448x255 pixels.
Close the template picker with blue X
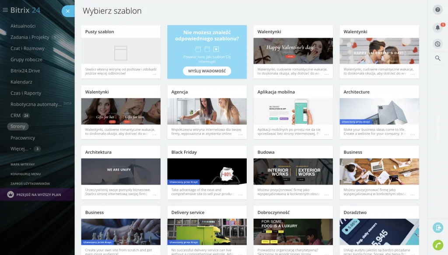68,11
